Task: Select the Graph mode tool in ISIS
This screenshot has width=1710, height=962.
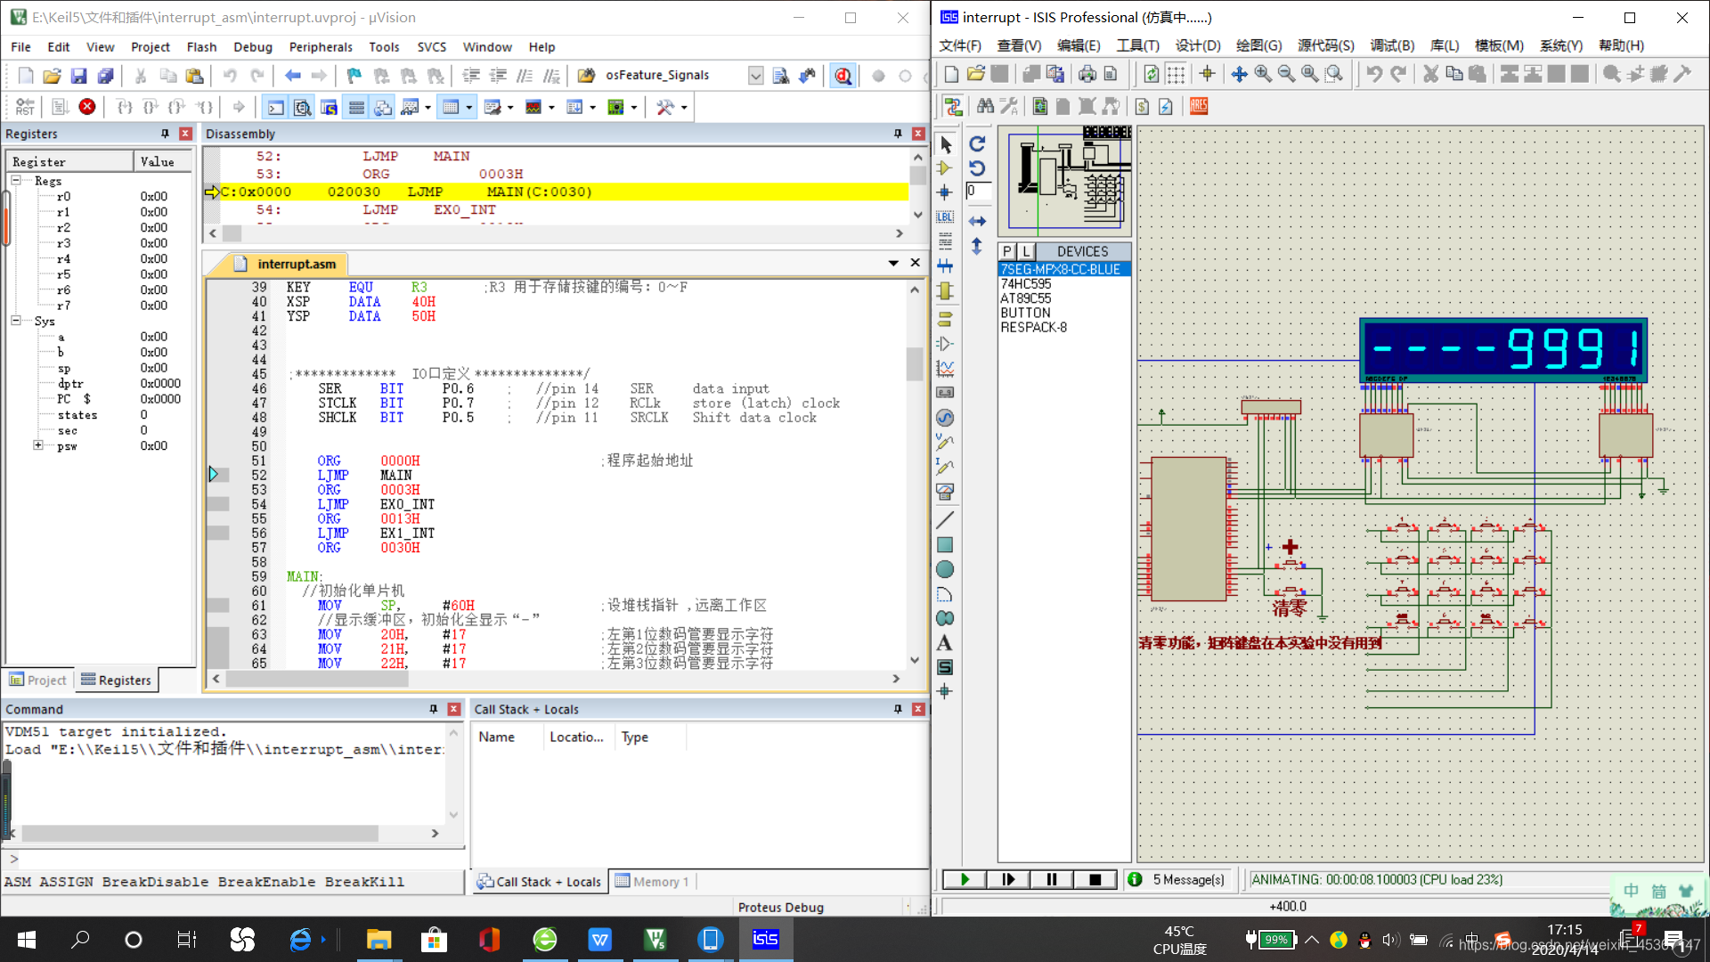Action: click(946, 368)
